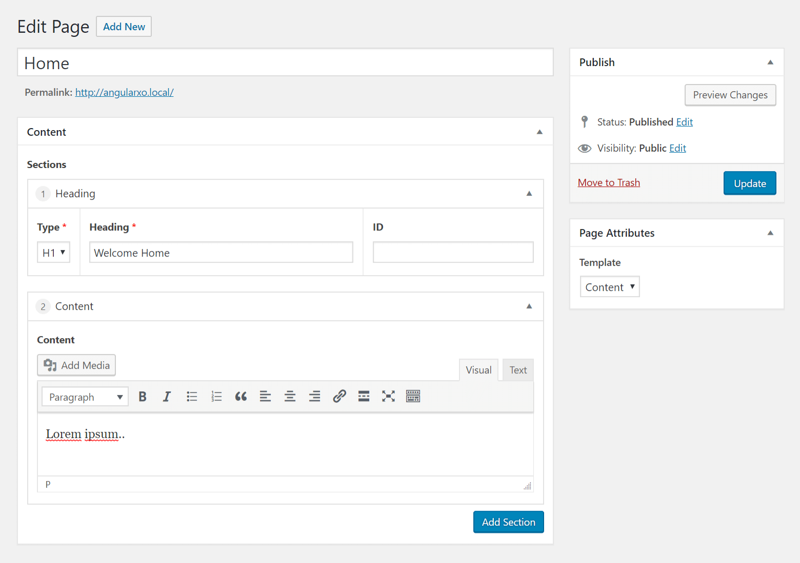
Task: Insert a hyperlink
Action: click(339, 396)
